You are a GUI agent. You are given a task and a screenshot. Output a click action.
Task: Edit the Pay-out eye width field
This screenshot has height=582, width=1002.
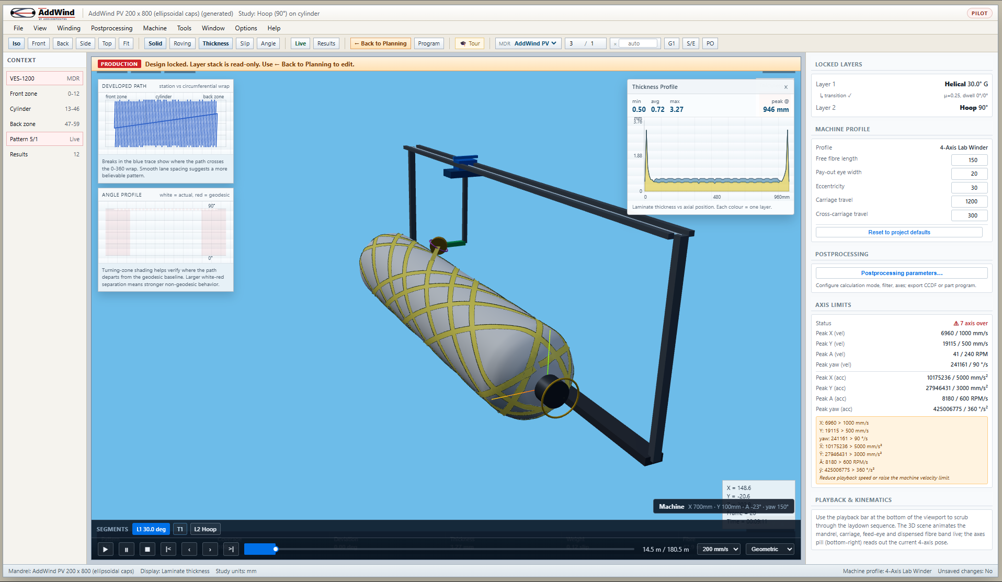click(969, 174)
